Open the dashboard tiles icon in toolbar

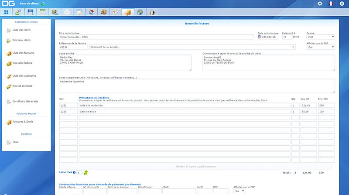[x=6, y=12]
